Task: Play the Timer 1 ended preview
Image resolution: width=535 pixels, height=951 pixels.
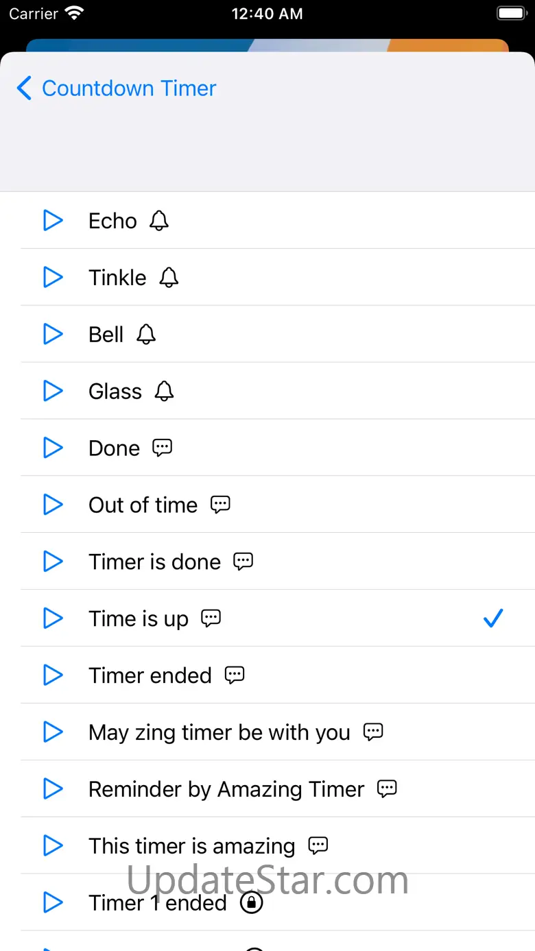Action: pyautogui.click(x=53, y=903)
